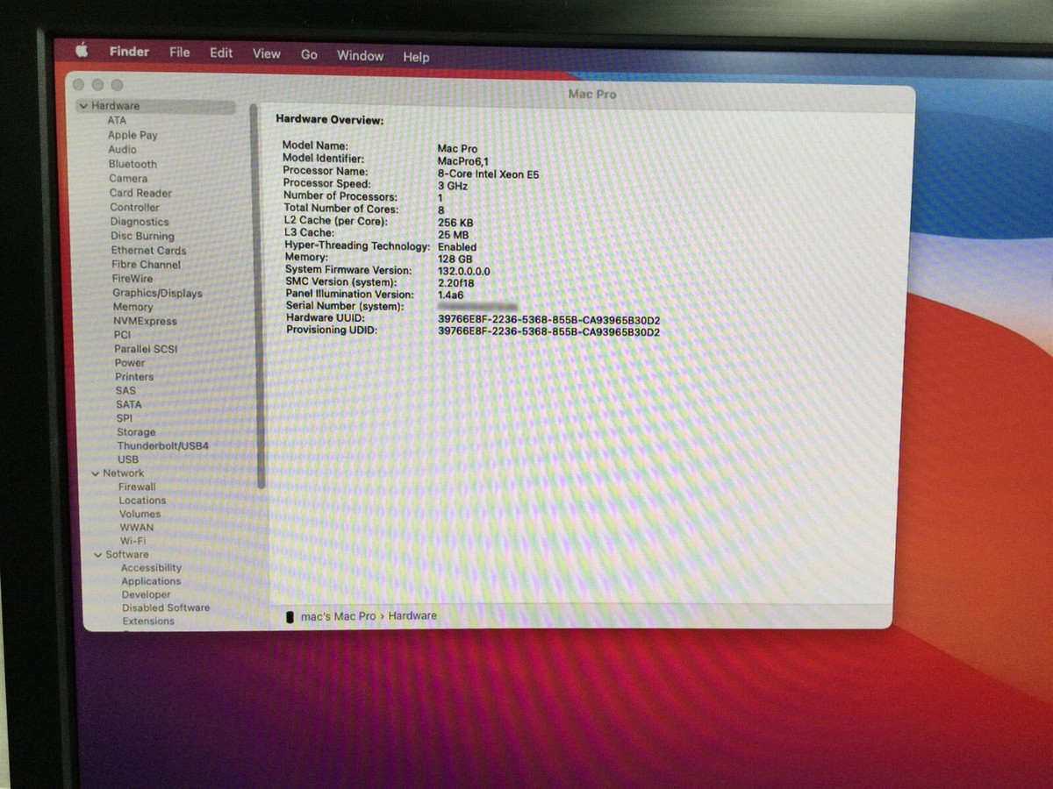This screenshot has width=1053, height=789.
Task: Select SATA in the sidebar
Action: click(x=128, y=404)
